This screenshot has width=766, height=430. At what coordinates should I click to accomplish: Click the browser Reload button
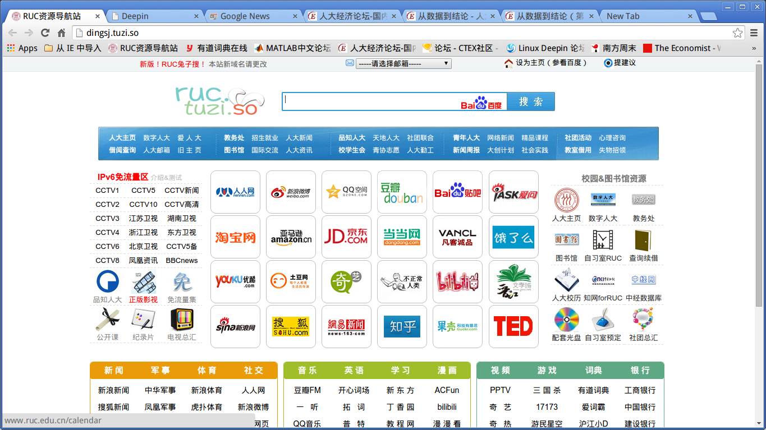pos(45,33)
